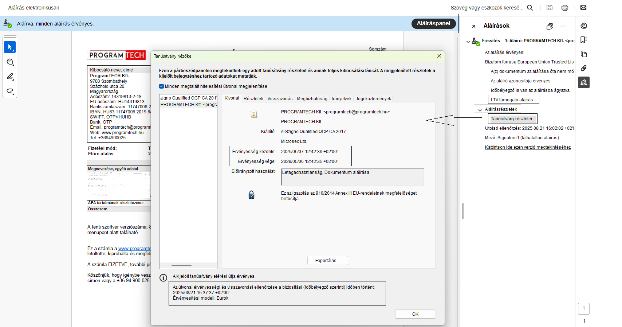Click the PROGRAMTECH logo in the invoice
The width and height of the screenshot is (622, 327).
click(117, 55)
